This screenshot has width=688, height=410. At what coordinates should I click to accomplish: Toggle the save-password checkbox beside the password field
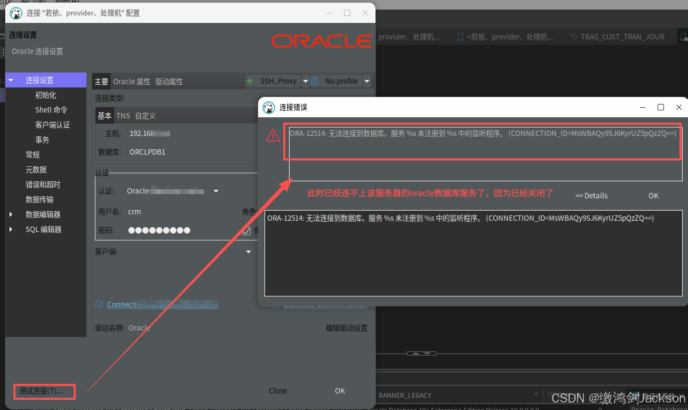point(246,231)
